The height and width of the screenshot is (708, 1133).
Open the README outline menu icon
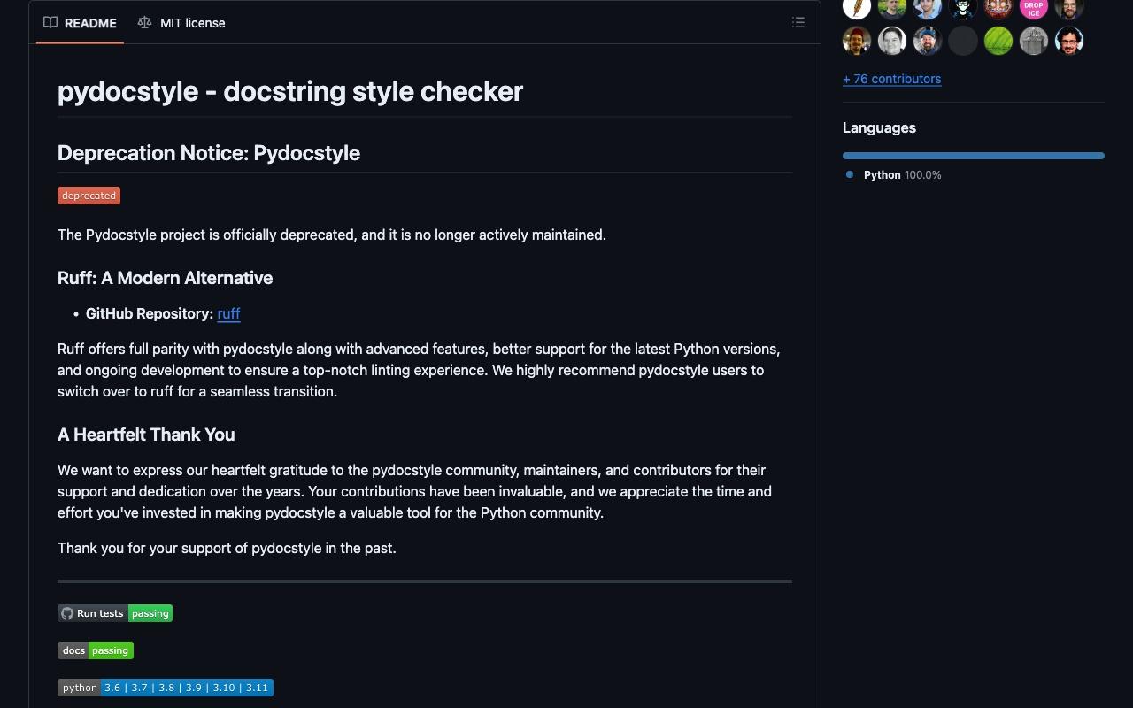click(x=798, y=23)
